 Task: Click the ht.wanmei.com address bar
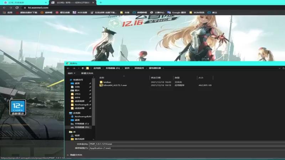point(38,7)
